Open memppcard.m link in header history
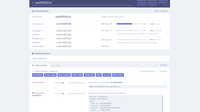Viewport: 200px width, 112px height. (142, 2)
